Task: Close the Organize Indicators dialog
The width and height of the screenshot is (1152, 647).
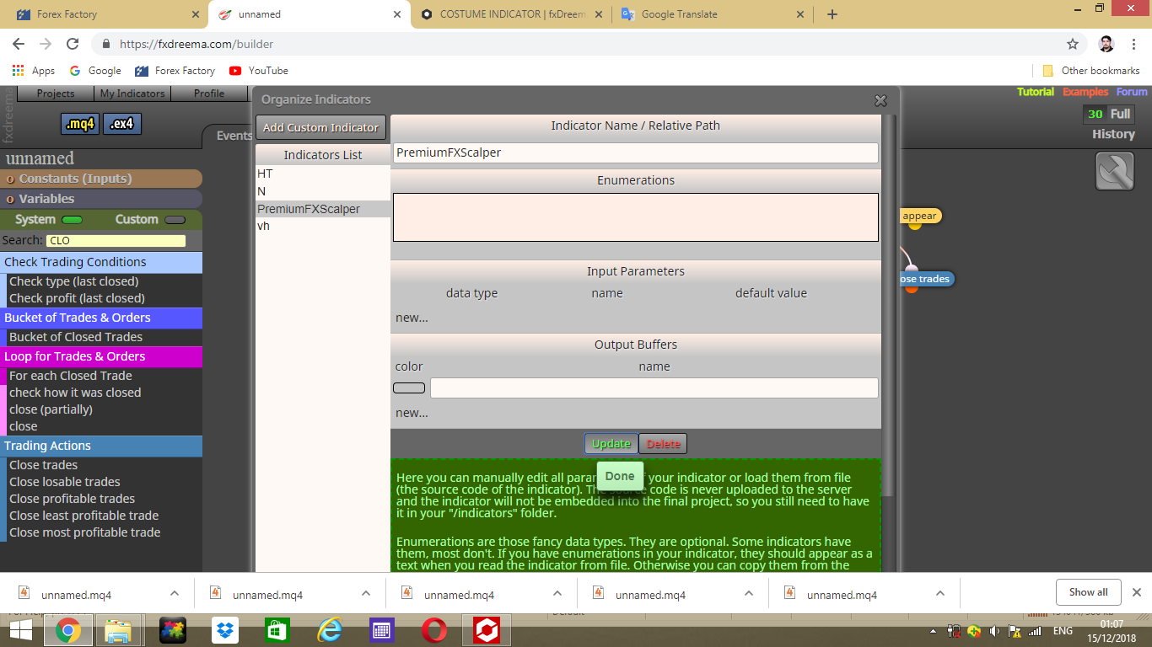Action: point(880,100)
